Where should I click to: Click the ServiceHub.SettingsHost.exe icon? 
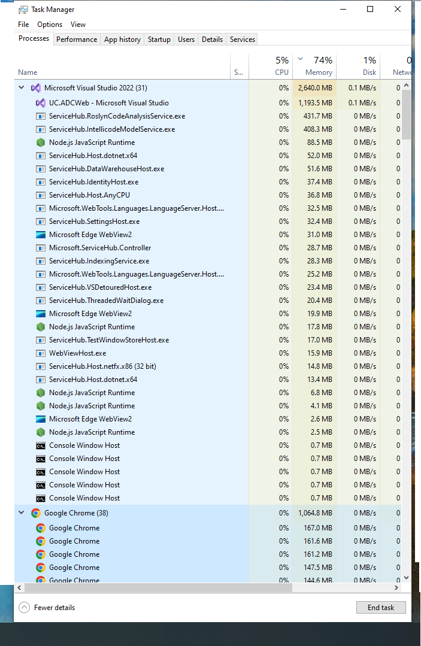click(40, 222)
